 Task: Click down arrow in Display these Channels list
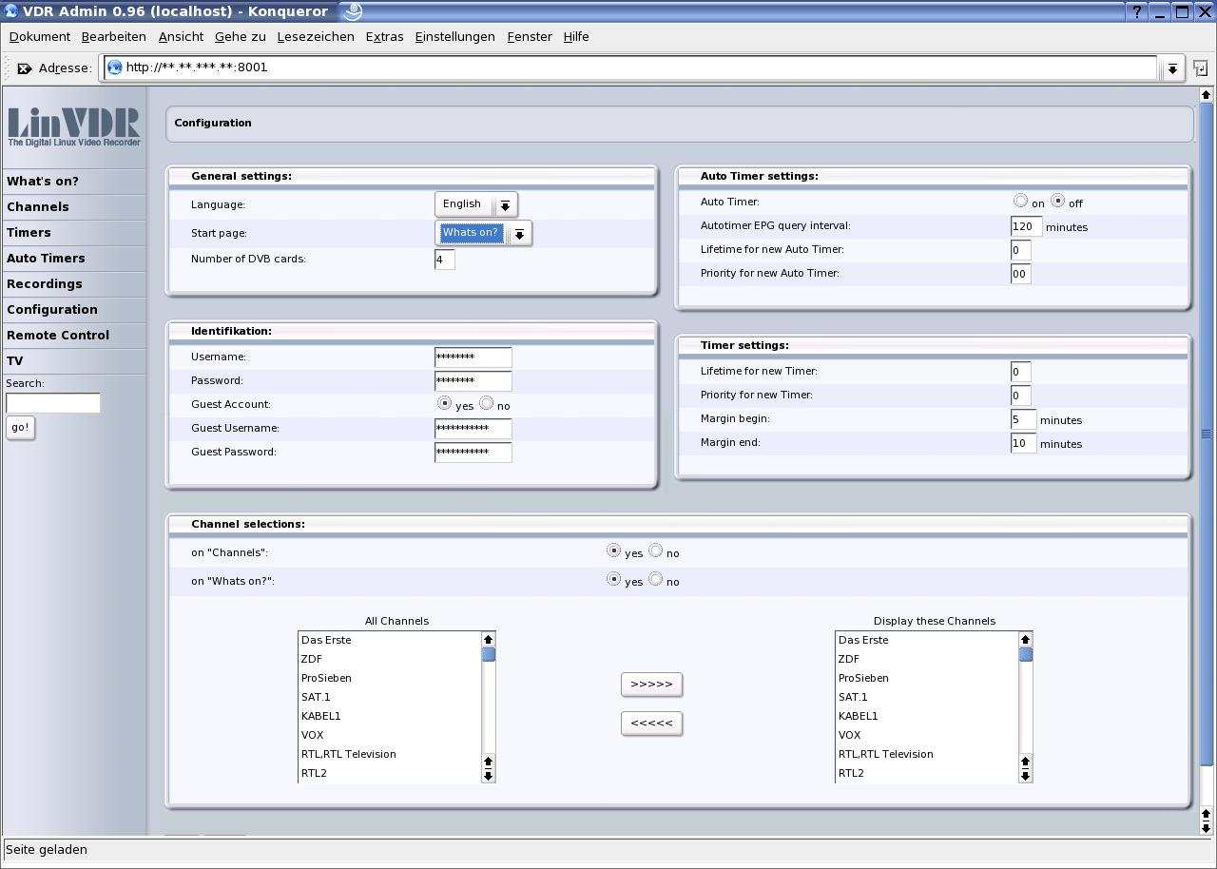[1025, 776]
